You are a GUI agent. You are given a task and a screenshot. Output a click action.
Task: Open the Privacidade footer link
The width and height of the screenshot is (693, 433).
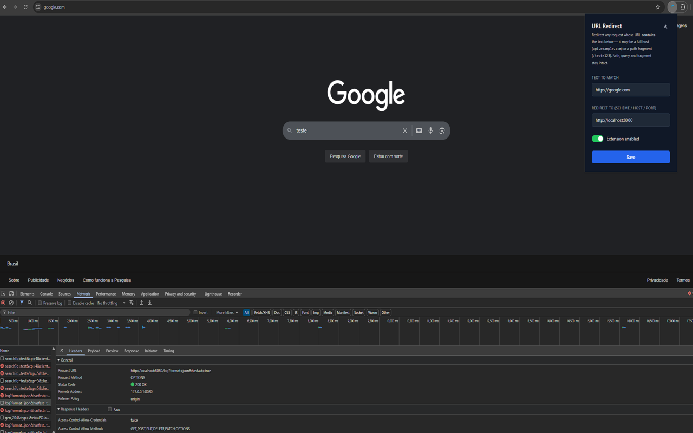coord(657,280)
